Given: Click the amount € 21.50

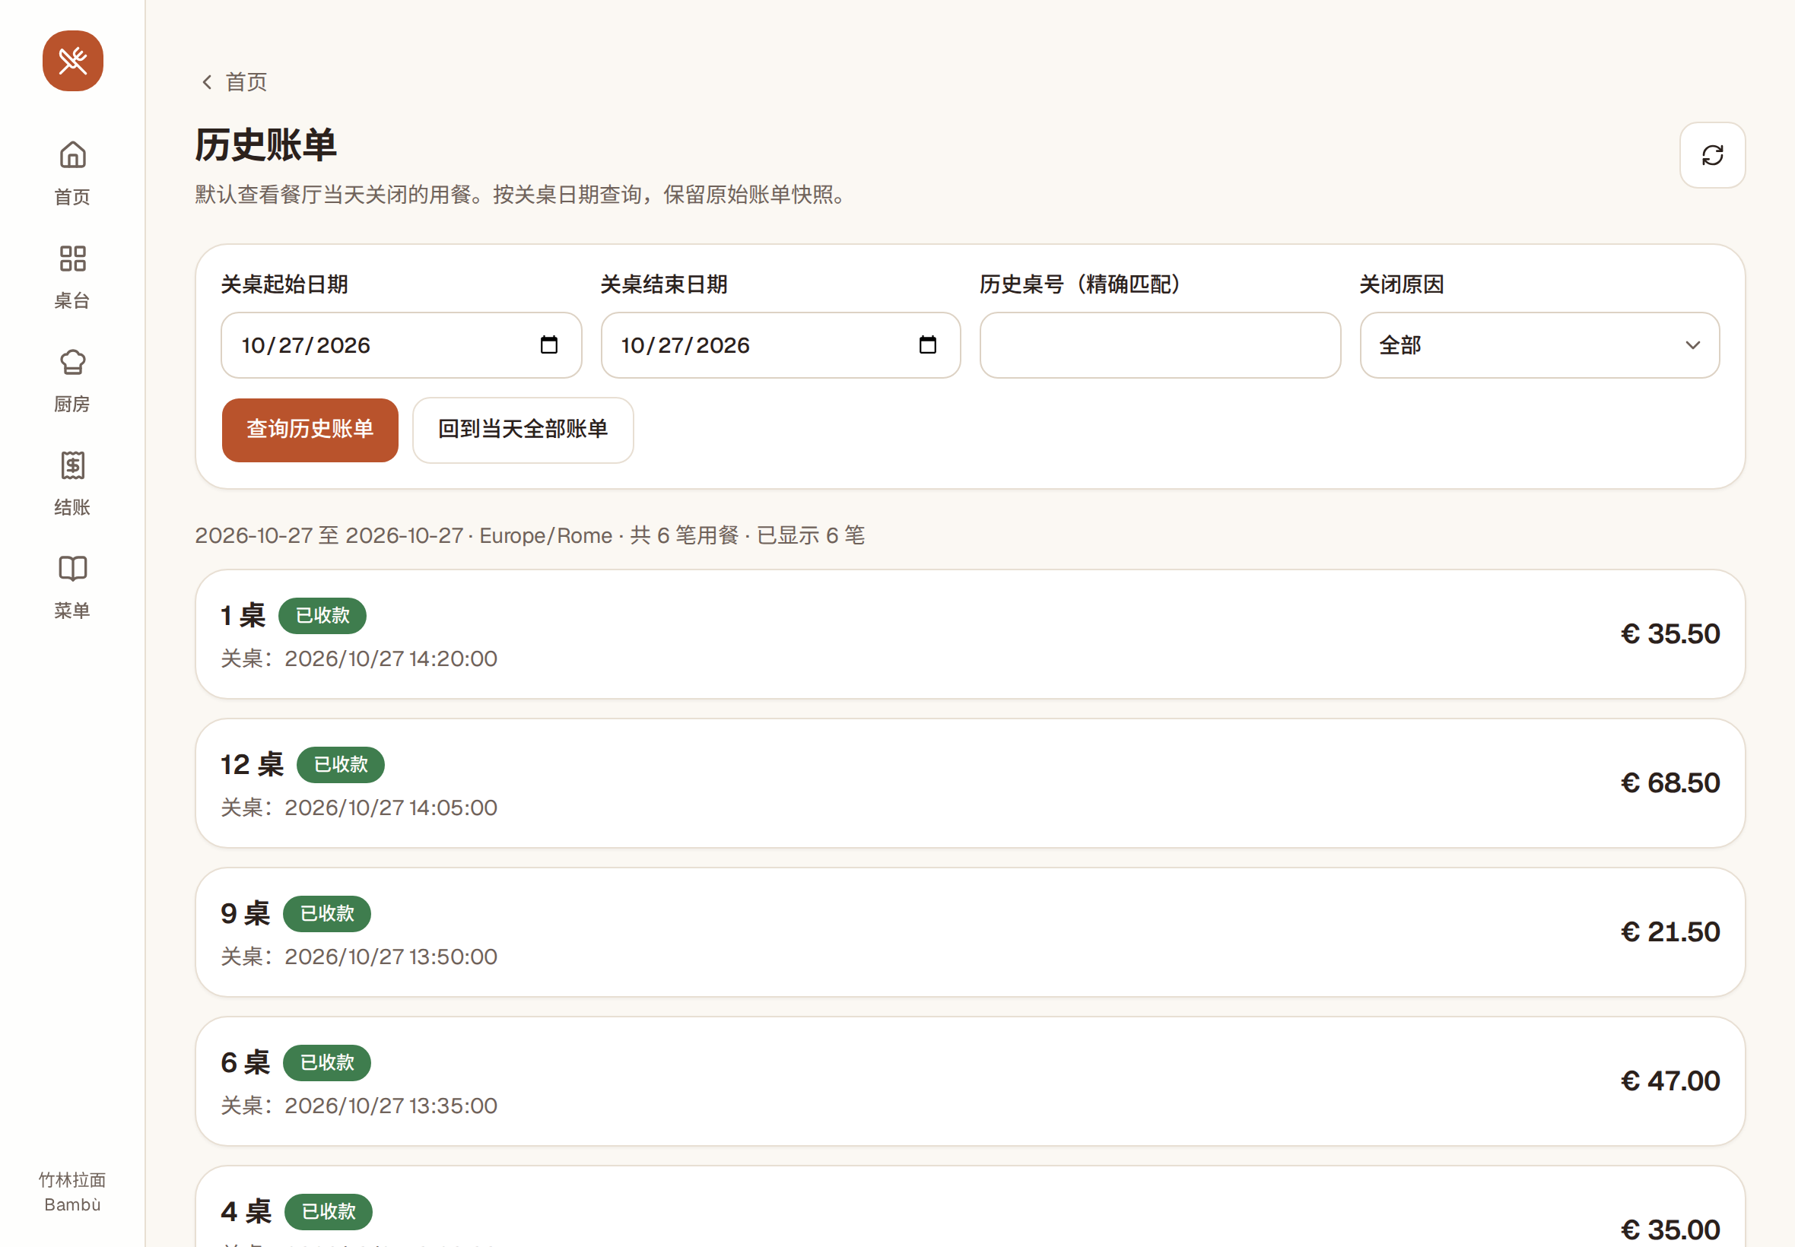Looking at the screenshot, I should pos(1670,932).
